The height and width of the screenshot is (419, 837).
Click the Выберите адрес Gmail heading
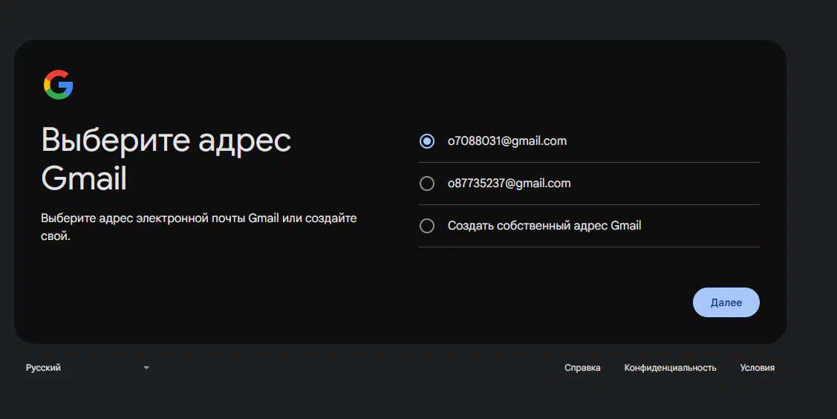(166, 159)
